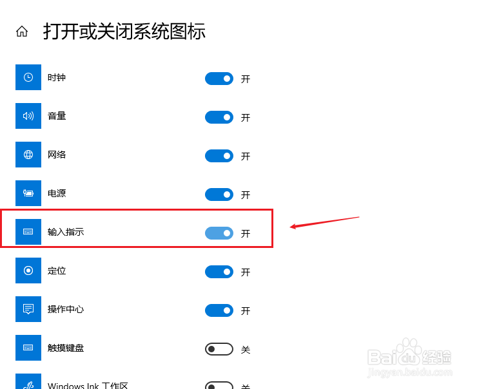Click the Windows Ink pen icon
479x389 pixels.
[28, 383]
